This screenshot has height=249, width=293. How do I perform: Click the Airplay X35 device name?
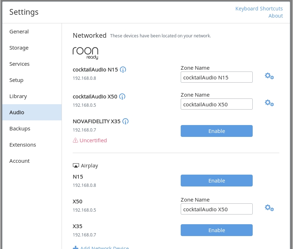(x=77, y=226)
